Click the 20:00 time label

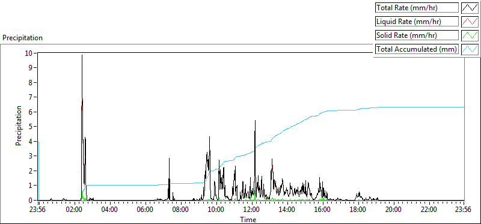(394, 210)
